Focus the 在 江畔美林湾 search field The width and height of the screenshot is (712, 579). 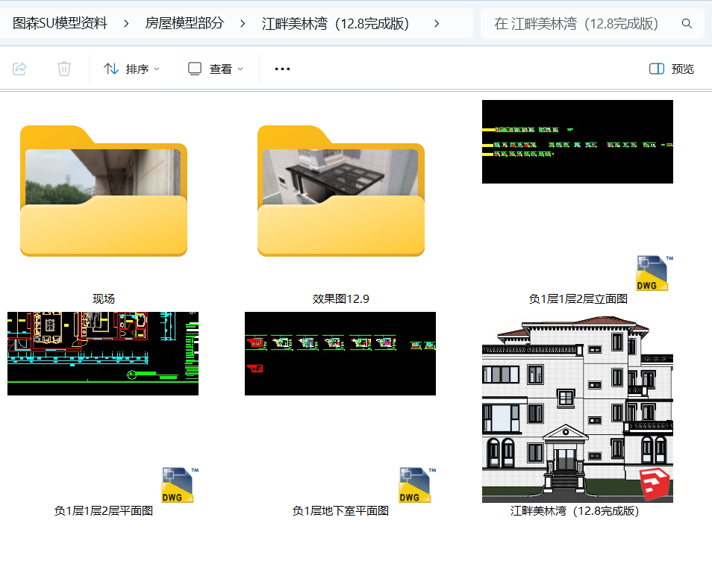(x=592, y=24)
